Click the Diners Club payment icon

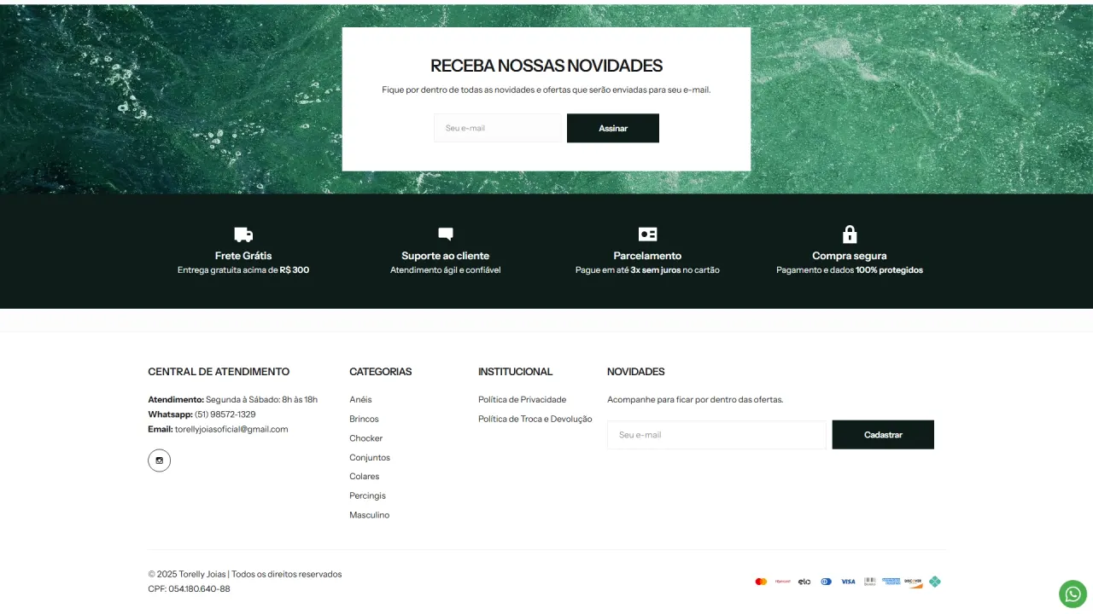point(826,582)
